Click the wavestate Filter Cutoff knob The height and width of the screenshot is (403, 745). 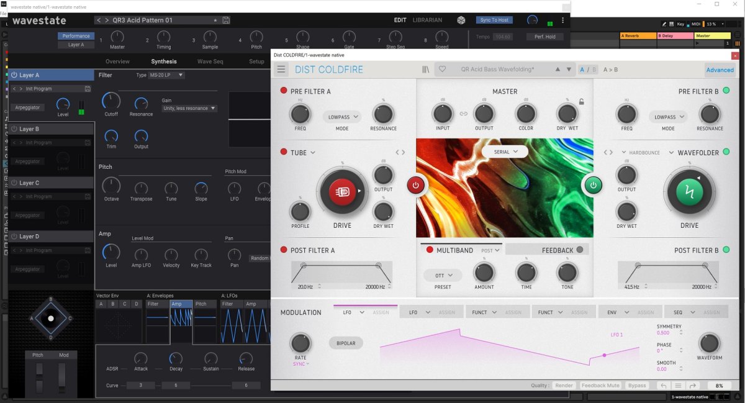pos(111,101)
